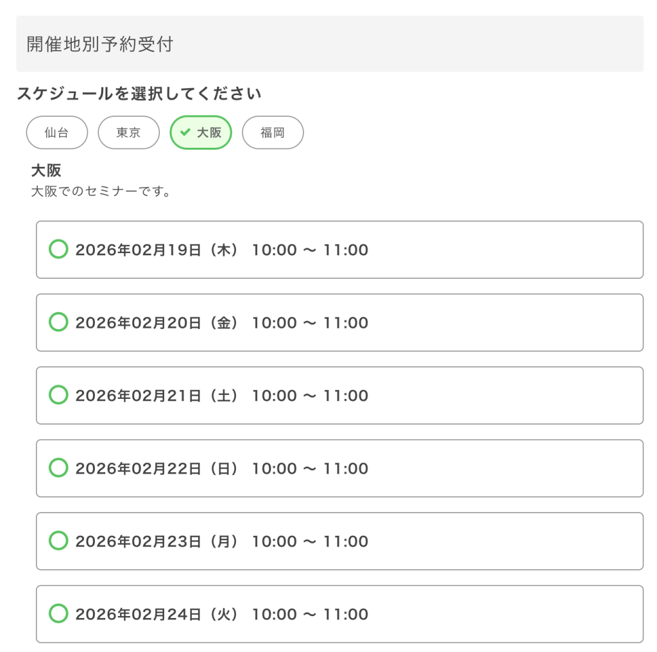Select radio circle for 2026年02月19日（木）
657x652 pixels.
click(58, 249)
